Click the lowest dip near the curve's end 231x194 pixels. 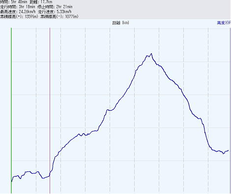[224, 154]
